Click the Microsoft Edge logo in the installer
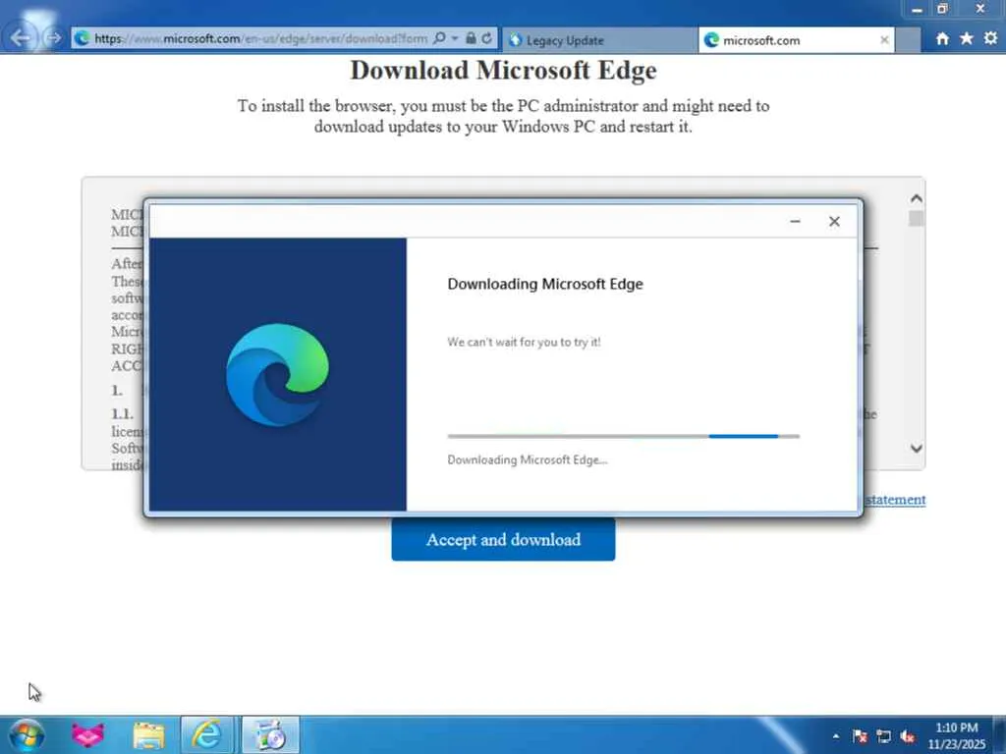The image size is (1006, 754). click(x=277, y=374)
